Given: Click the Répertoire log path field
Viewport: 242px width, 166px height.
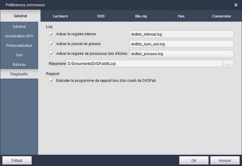Looking at the screenshot, I should coord(144,63).
